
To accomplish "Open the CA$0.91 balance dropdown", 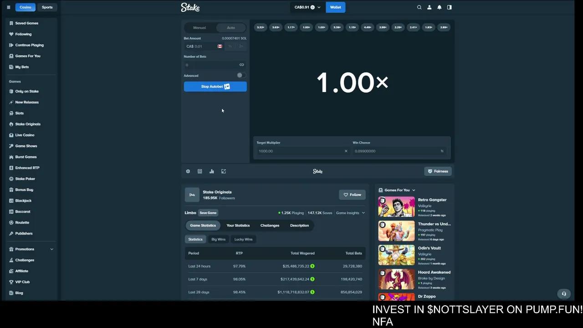I will point(307,7).
